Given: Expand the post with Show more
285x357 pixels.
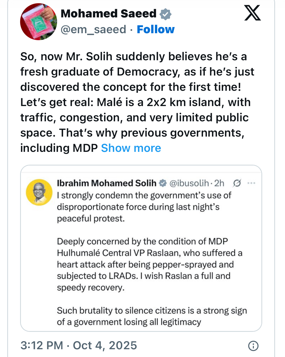Looking at the screenshot, I should coord(131,148).
